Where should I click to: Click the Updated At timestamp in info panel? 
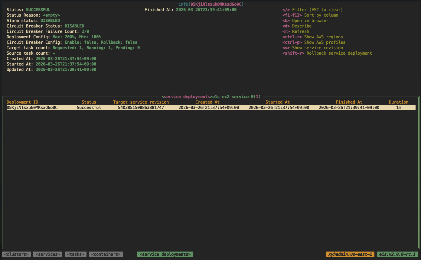(x=66, y=69)
